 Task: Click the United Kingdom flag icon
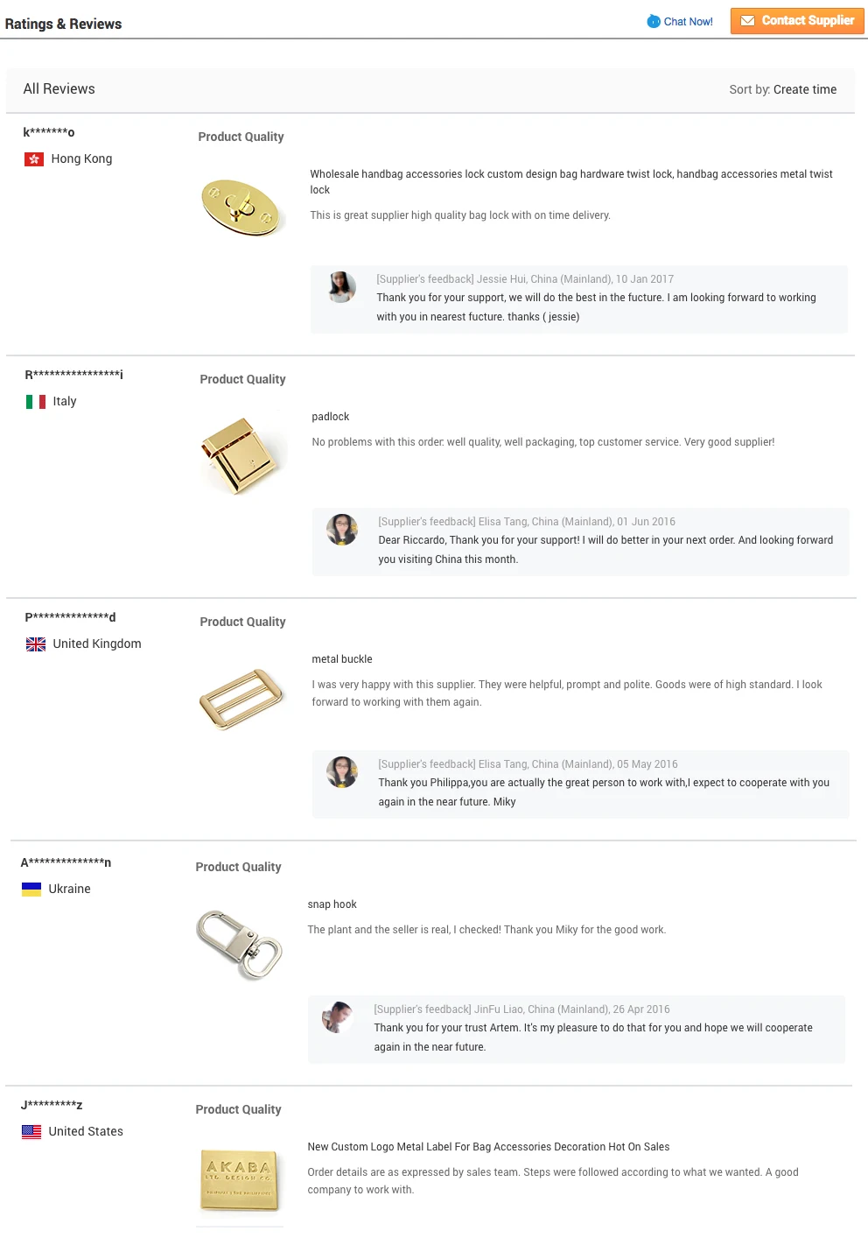pos(36,644)
